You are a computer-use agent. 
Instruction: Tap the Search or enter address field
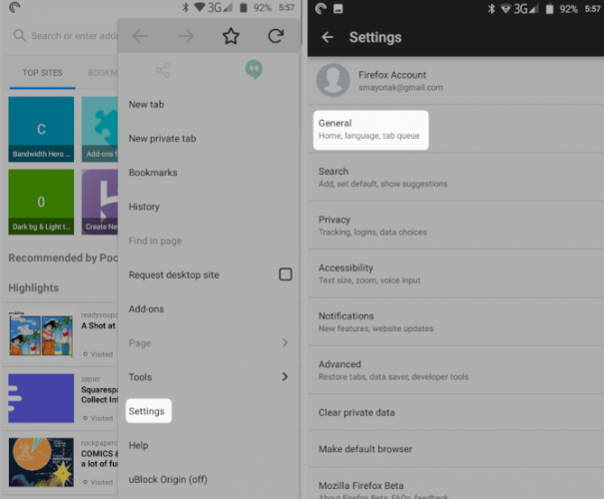(65, 36)
